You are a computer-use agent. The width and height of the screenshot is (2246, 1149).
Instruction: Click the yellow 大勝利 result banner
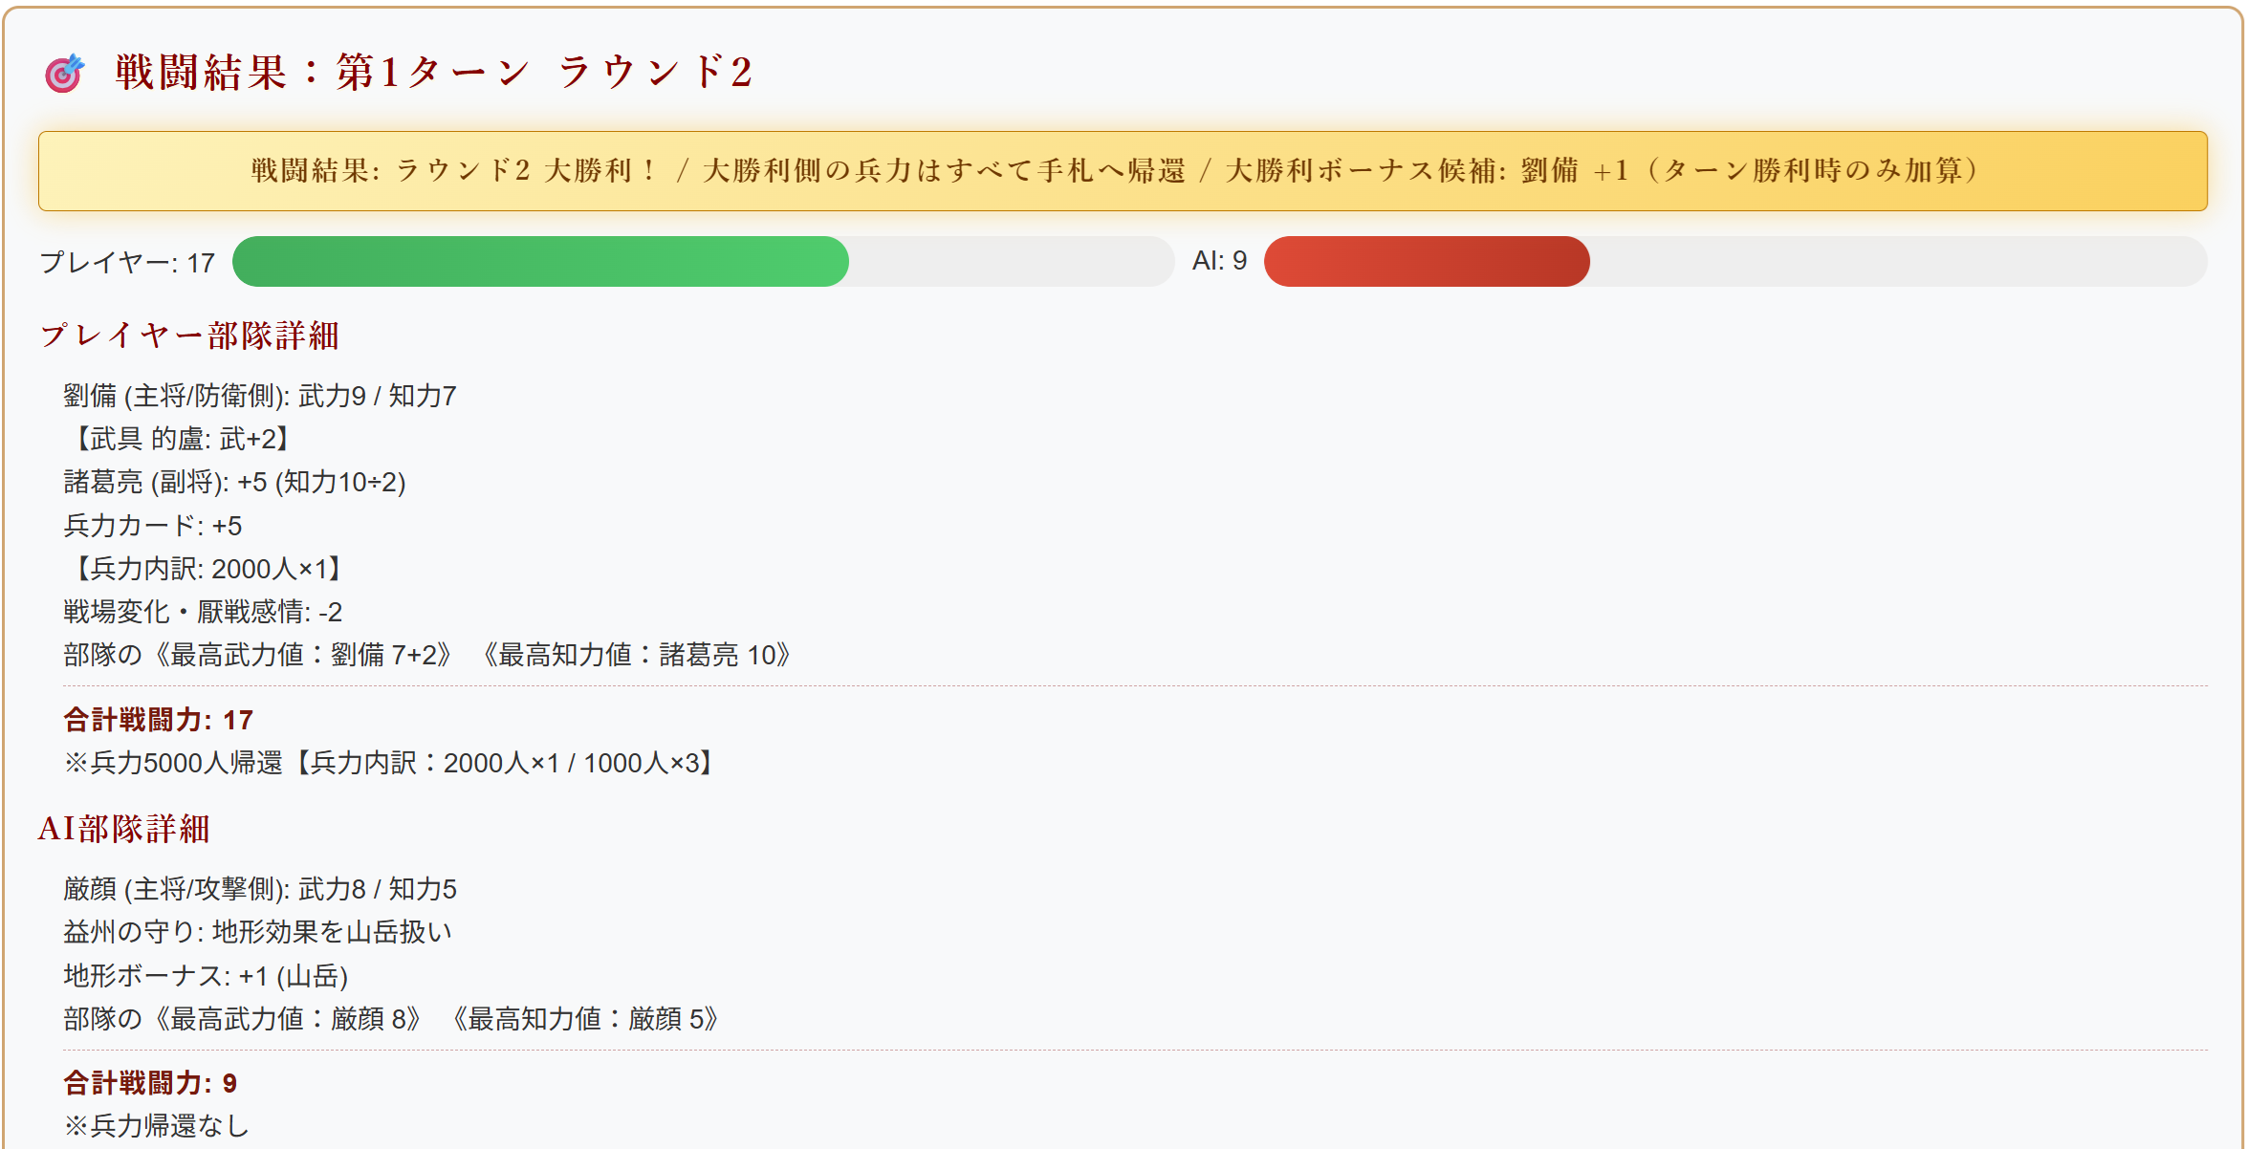(1123, 171)
